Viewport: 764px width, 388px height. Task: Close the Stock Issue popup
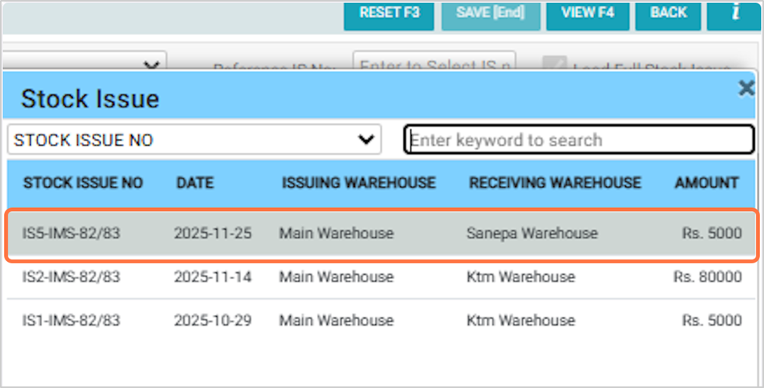point(746,90)
